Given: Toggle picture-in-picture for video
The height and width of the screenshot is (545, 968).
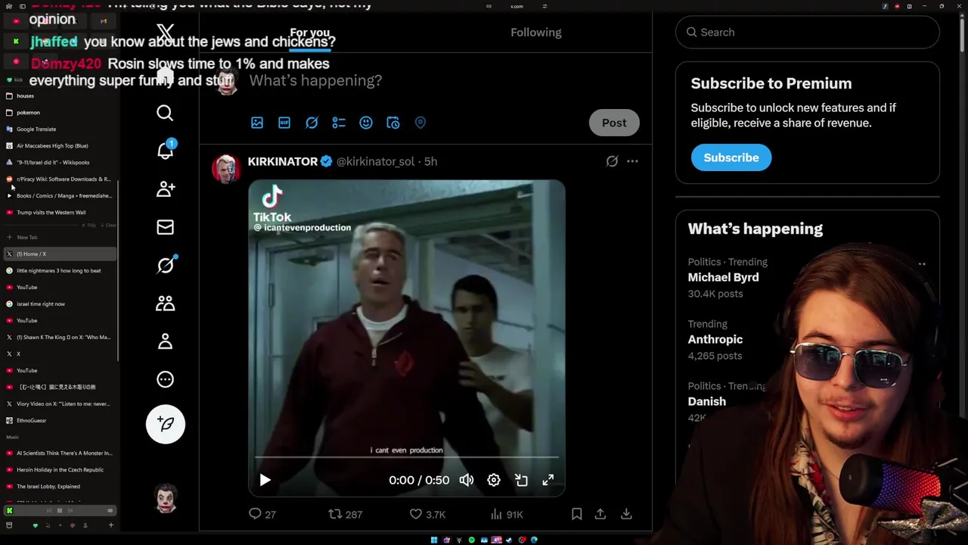Looking at the screenshot, I should tap(521, 480).
